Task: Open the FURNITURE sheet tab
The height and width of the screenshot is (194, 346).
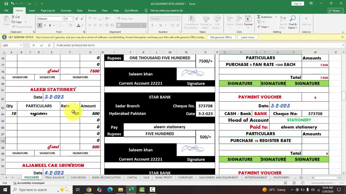Action: pos(186,178)
